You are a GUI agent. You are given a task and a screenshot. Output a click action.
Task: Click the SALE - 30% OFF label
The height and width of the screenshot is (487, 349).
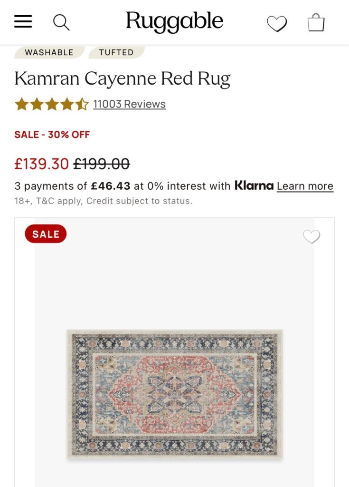coord(52,135)
